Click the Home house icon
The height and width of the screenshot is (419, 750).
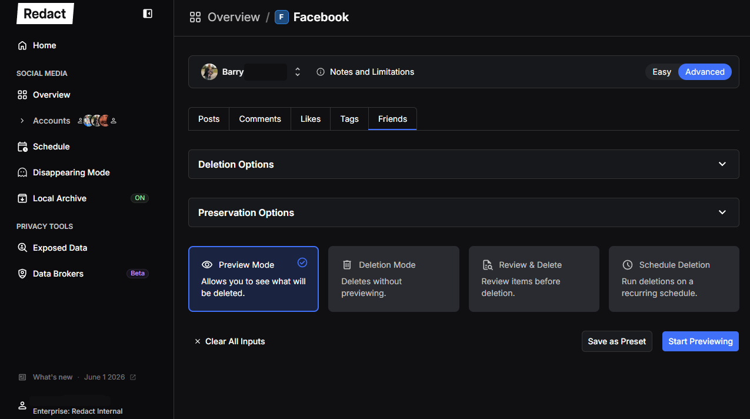point(22,45)
